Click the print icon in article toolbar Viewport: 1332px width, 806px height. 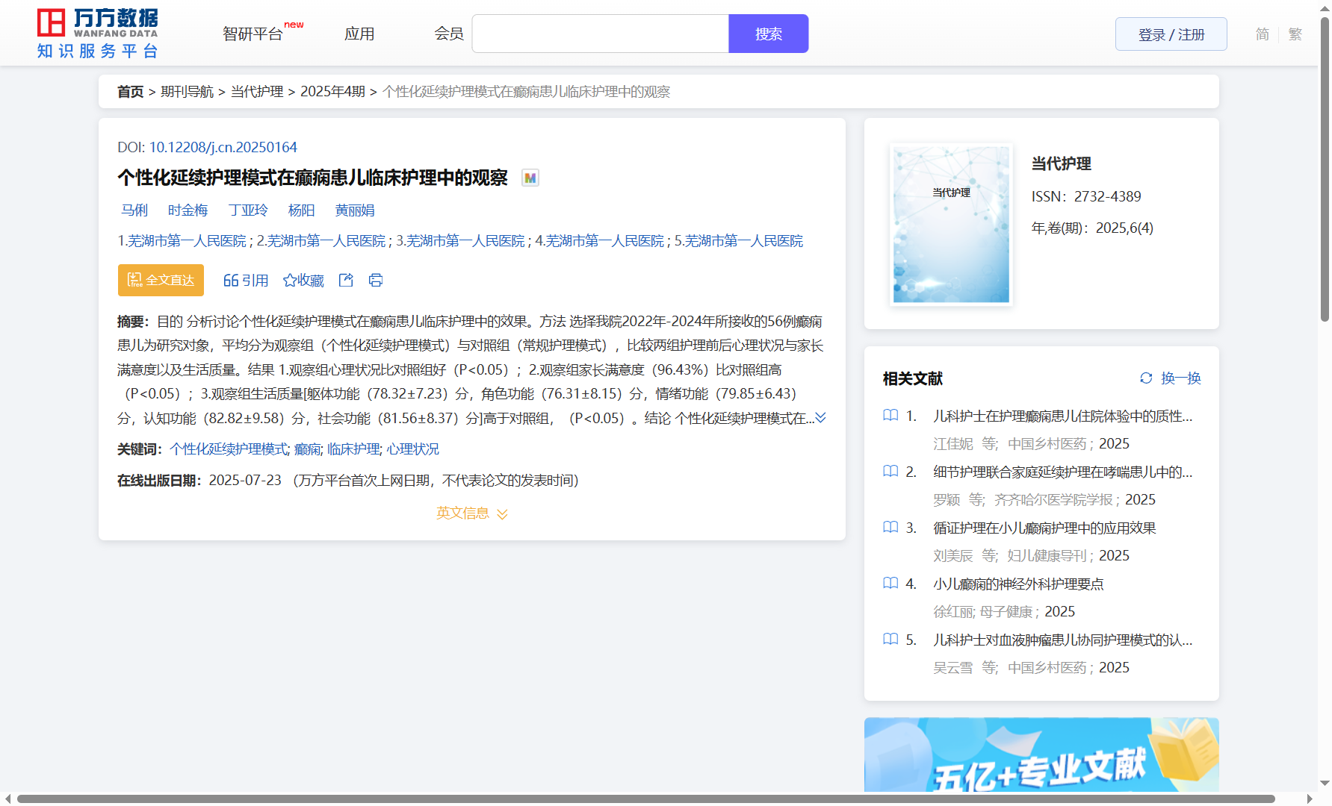tap(376, 281)
